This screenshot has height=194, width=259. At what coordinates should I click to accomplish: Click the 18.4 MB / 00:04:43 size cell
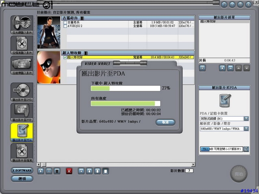coord(162,57)
